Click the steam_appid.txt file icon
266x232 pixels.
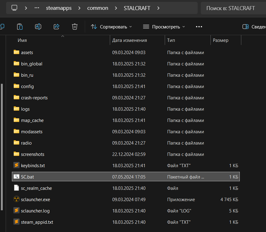(16, 222)
